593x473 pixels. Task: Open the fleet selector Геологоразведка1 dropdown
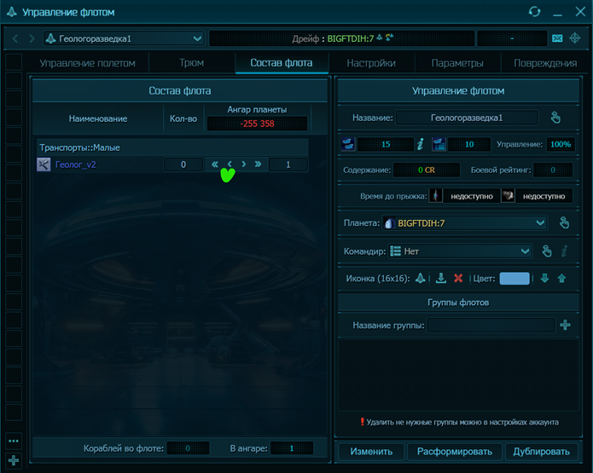198,38
